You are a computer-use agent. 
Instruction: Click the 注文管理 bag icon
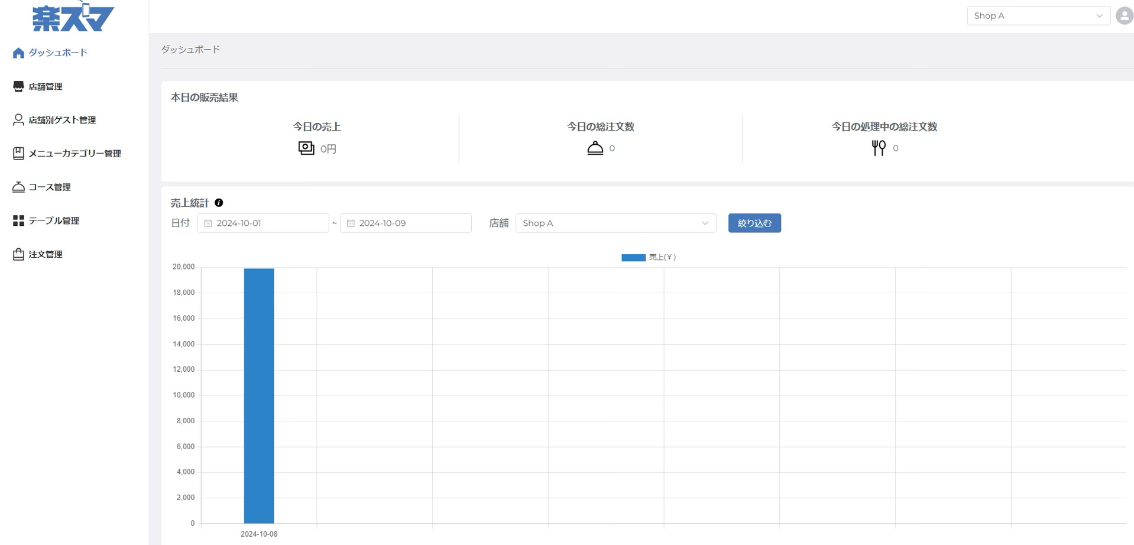tap(18, 254)
